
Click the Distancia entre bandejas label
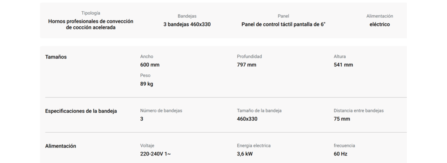click(359, 111)
